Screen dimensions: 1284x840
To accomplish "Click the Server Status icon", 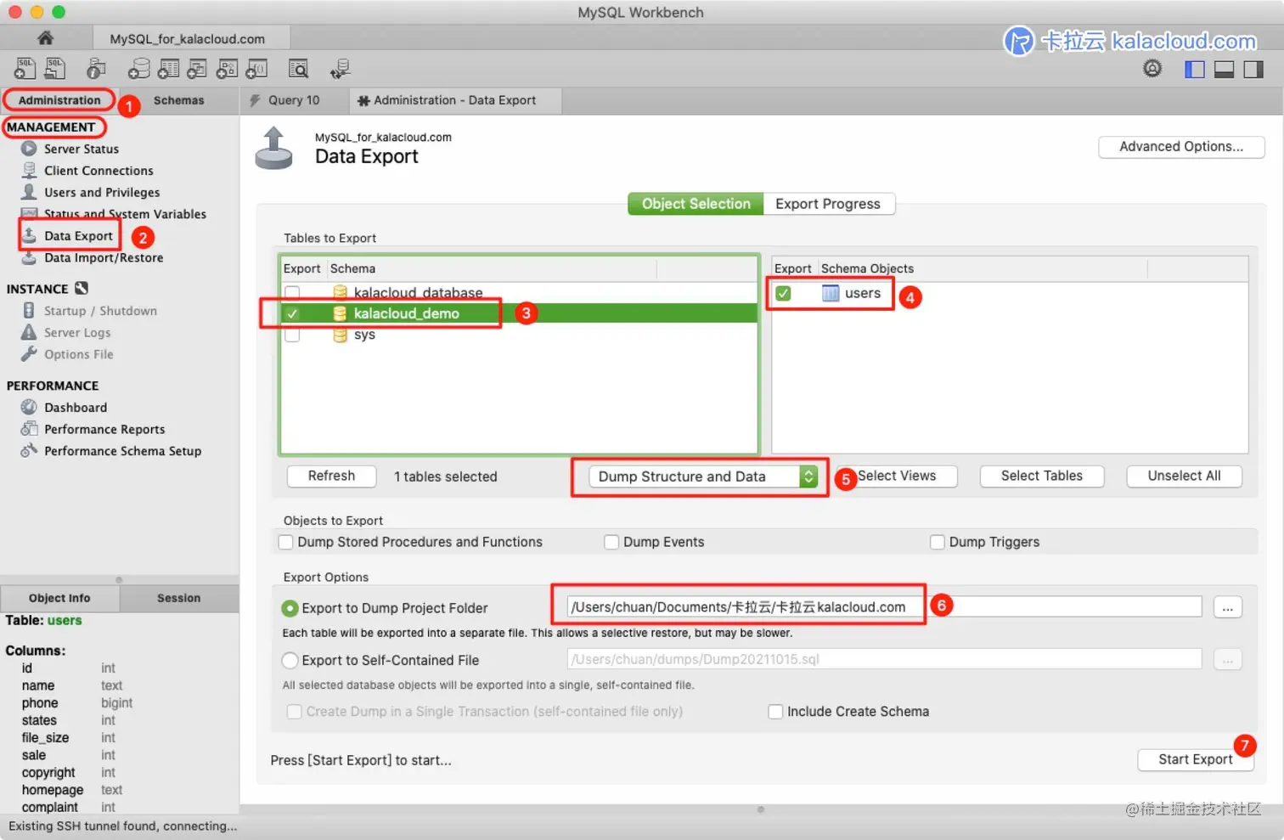I will [x=29, y=149].
